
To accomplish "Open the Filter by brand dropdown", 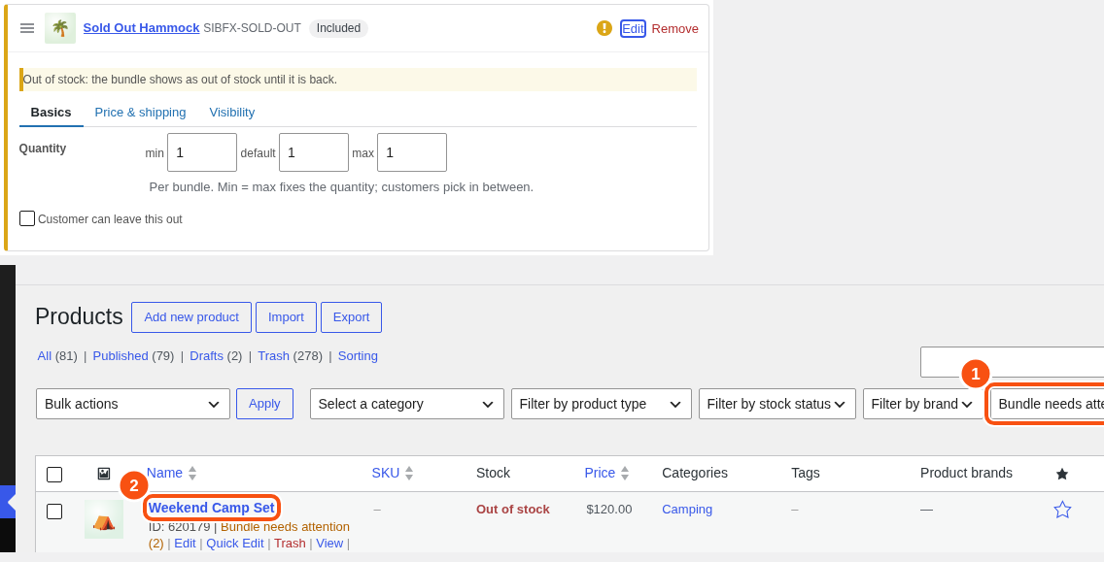I will (x=923, y=404).
